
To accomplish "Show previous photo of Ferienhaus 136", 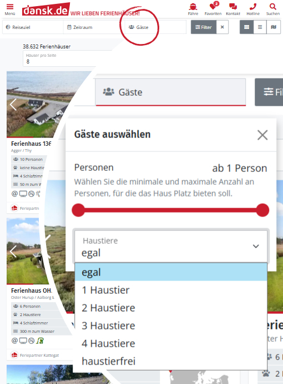I will (x=13, y=105).
